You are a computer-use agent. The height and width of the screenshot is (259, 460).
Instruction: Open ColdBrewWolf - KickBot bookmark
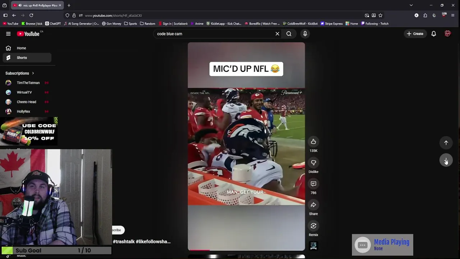click(x=300, y=24)
